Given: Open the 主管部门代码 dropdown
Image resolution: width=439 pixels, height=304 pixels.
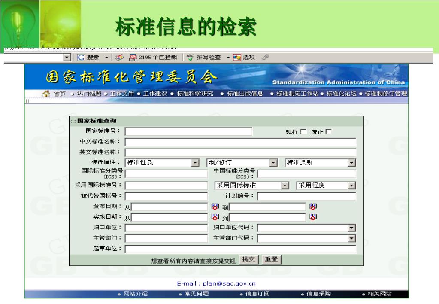Looking at the screenshot, I should point(306,239).
